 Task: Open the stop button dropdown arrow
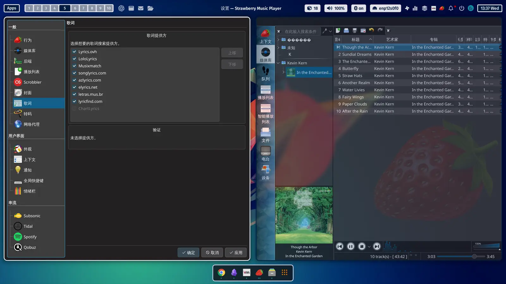[369, 247]
